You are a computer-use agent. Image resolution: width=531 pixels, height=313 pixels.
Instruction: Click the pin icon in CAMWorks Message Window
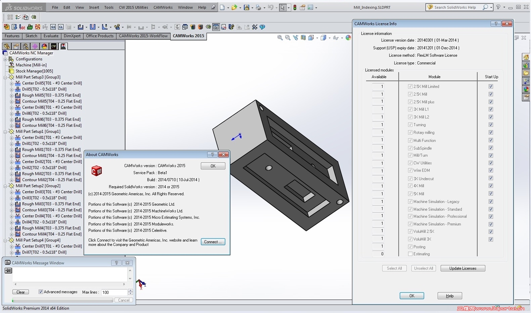tap(8, 271)
